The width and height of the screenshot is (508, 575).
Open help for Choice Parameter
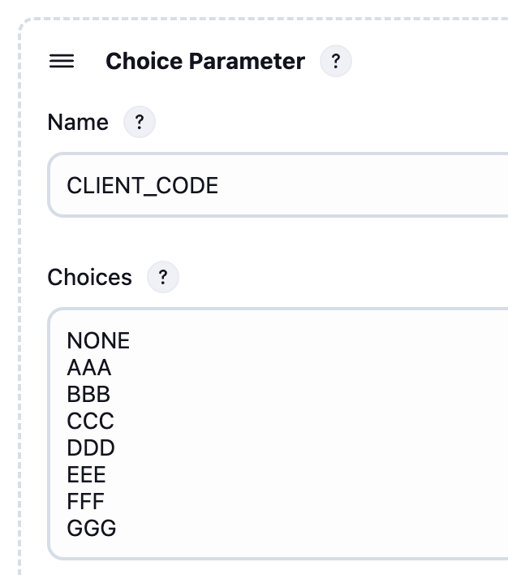click(x=336, y=61)
